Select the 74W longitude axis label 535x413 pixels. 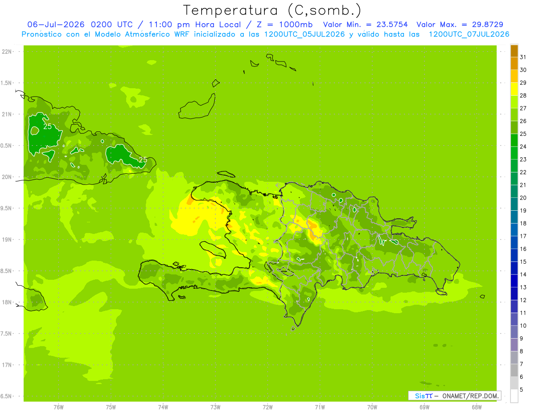[163, 407]
